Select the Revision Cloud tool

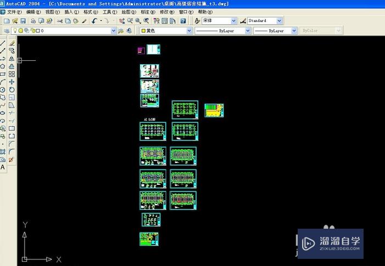tap(3, 98)
